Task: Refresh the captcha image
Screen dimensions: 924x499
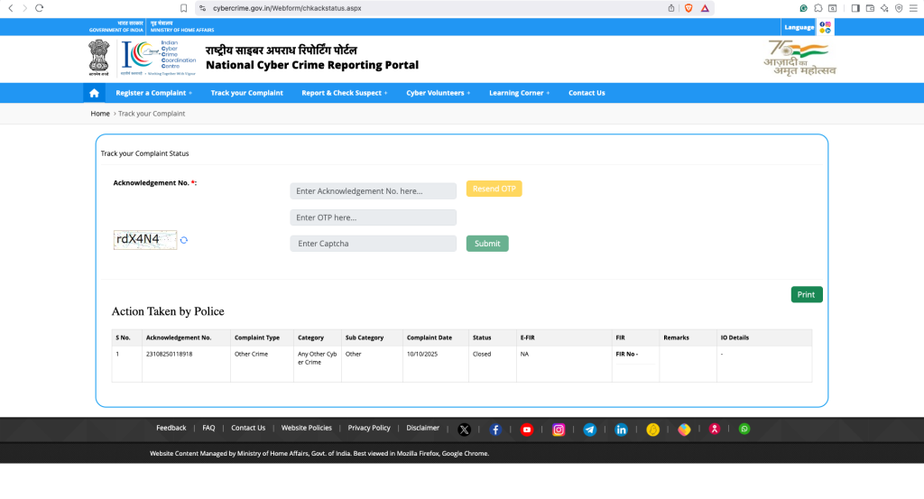Action: click(184, 240)
